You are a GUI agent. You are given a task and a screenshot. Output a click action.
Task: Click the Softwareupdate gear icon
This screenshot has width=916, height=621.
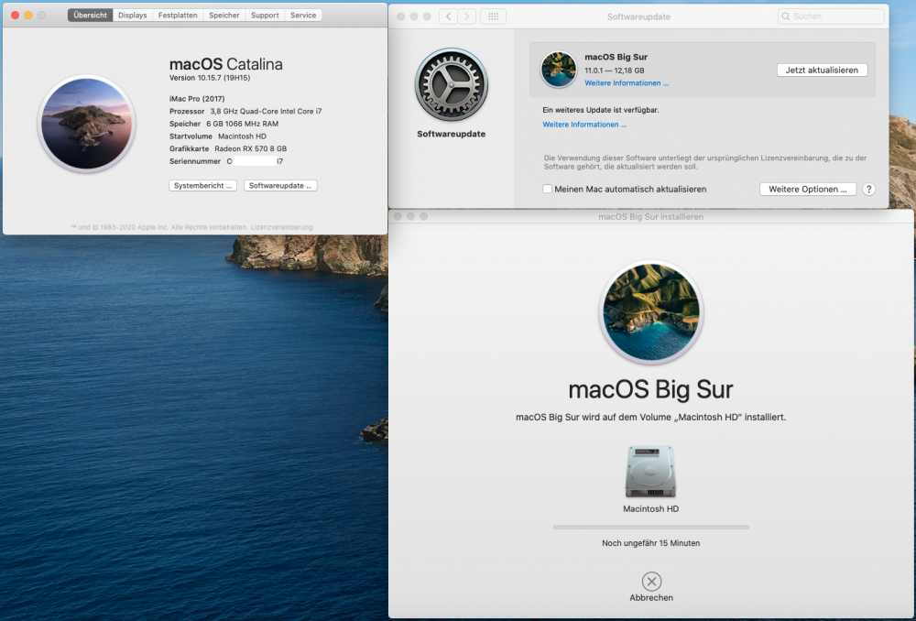pos(451,84)
